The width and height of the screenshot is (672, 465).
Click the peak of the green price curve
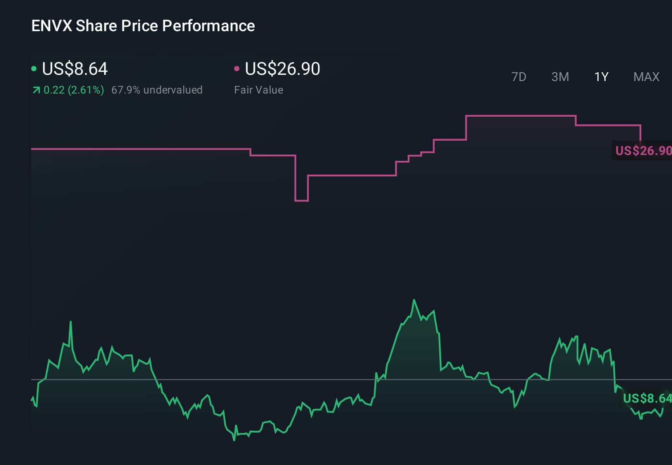tap(414, 300)
